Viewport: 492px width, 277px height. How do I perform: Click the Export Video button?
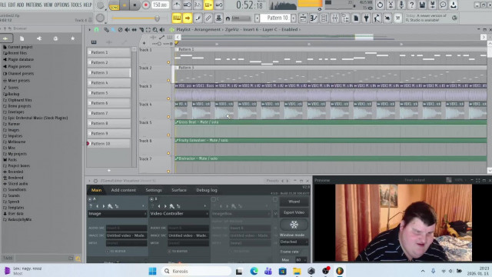click(x=294, y=212)
